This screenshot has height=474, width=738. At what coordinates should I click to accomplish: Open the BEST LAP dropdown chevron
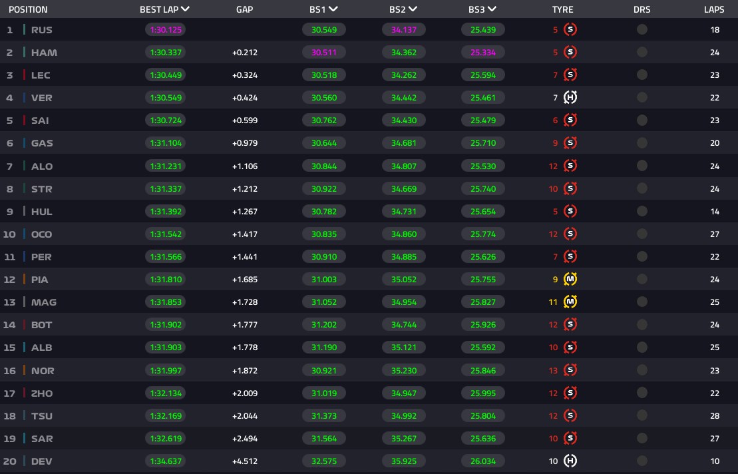[186, 9]
